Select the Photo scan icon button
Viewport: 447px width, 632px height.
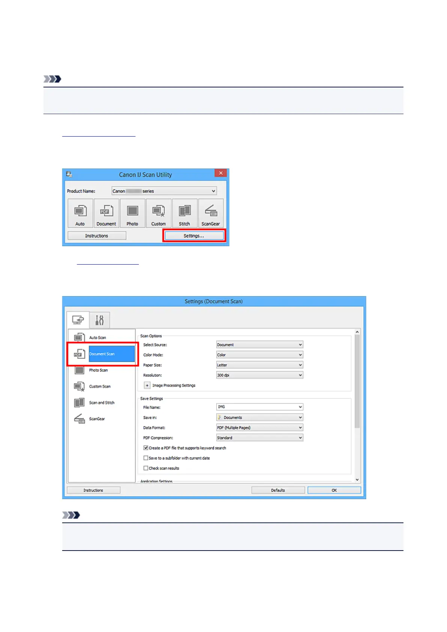click(132, 213)
